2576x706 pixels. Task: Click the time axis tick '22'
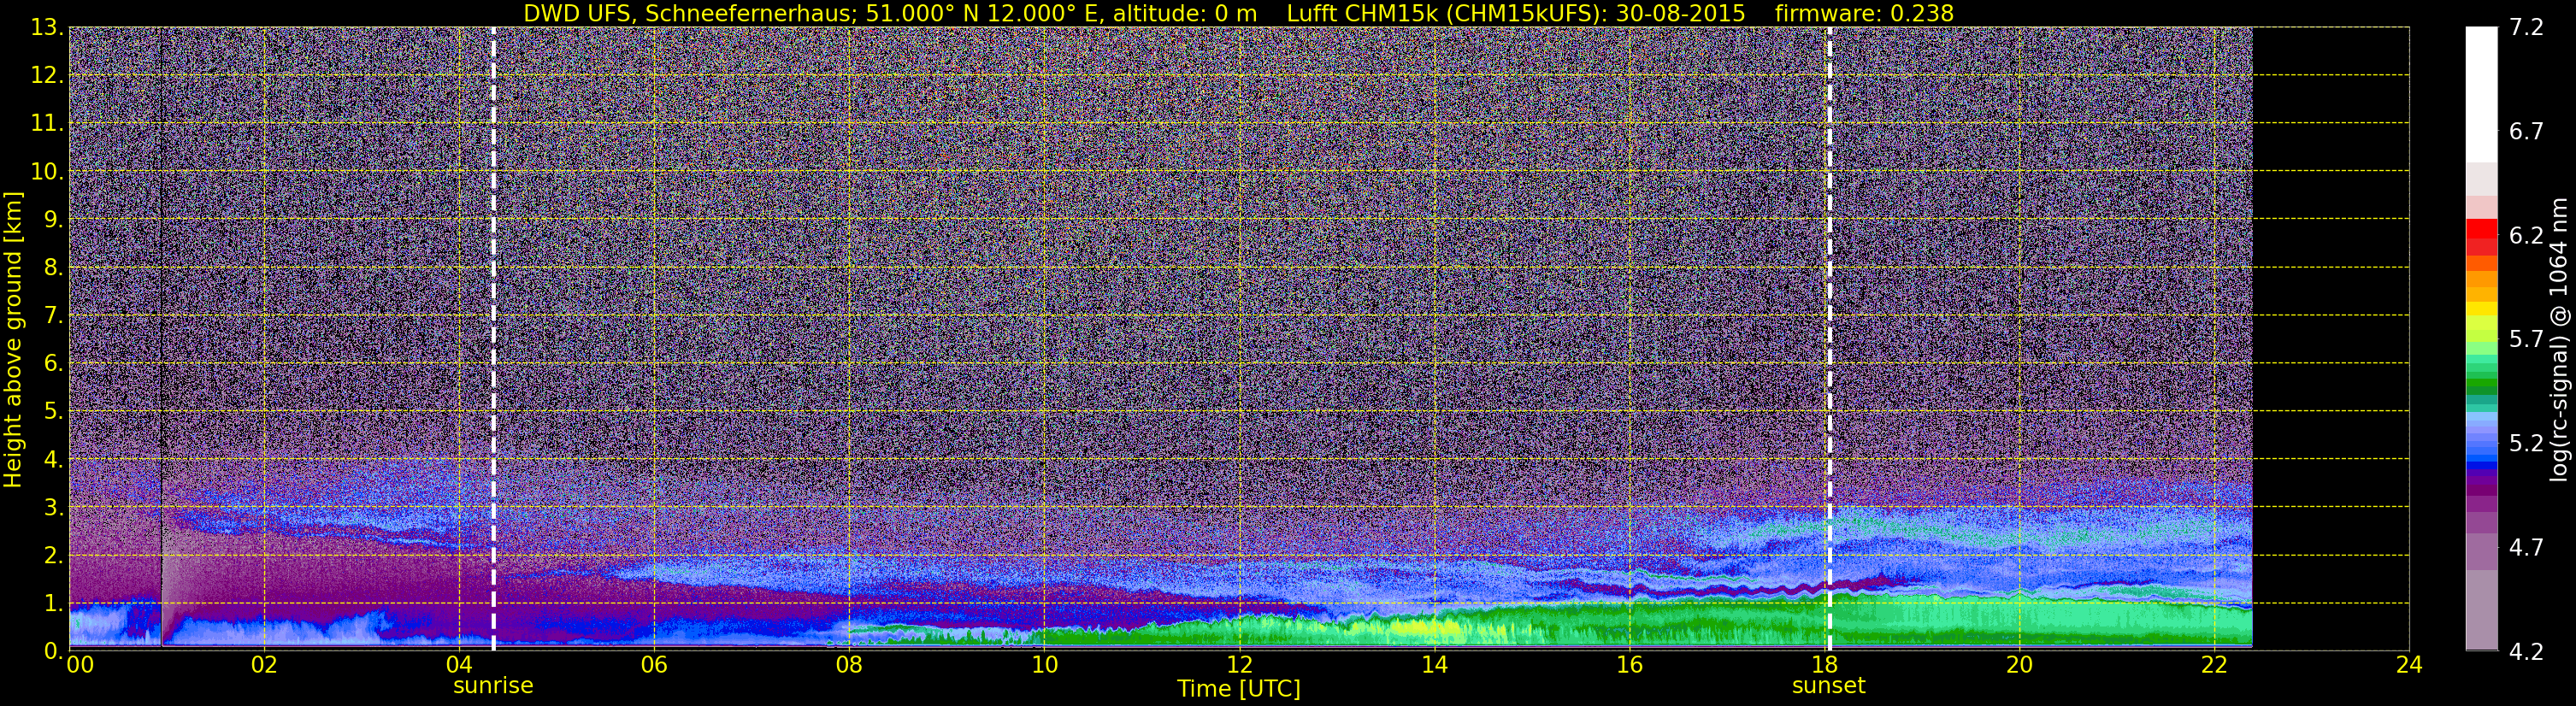[x=2214, y=666]
